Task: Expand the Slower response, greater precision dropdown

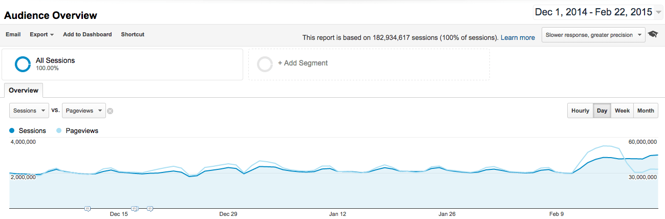Action: click(593, 35)
